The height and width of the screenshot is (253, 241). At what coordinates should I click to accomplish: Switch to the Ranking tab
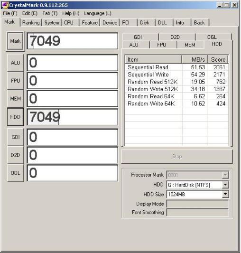(x=31, y=23)
